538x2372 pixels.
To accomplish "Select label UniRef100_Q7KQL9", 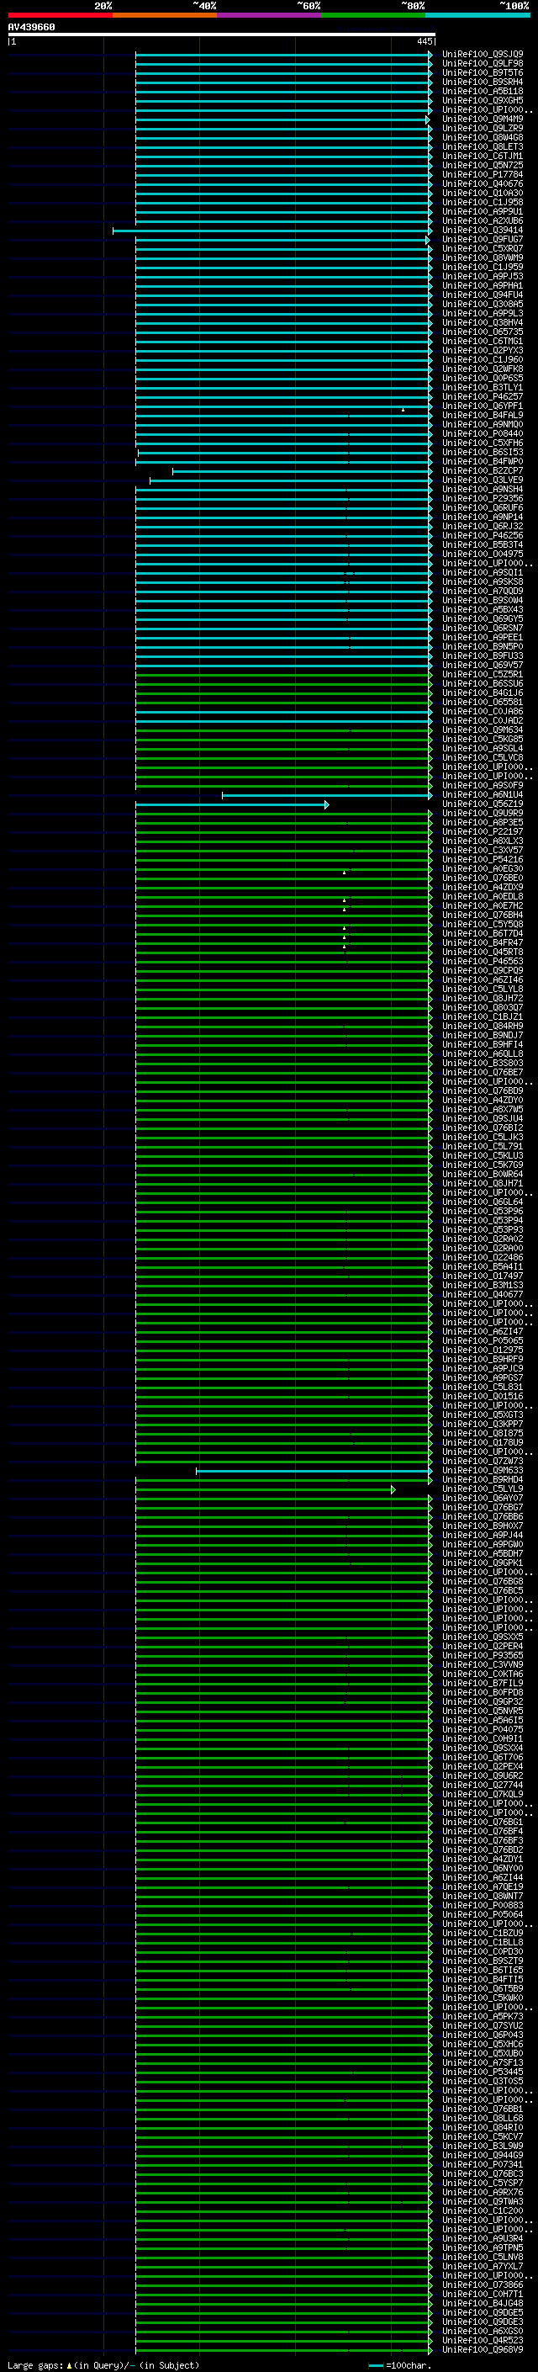I will point(483,1794).
